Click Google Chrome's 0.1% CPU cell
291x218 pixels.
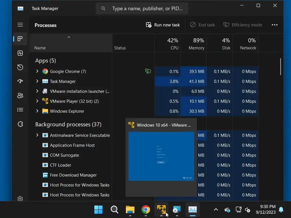coord(168,71)
